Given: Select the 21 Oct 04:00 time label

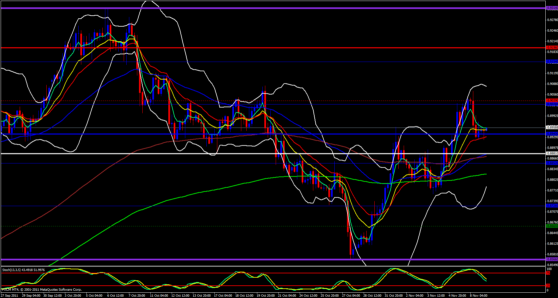Looking at the screenshot, I should (287, 296).
